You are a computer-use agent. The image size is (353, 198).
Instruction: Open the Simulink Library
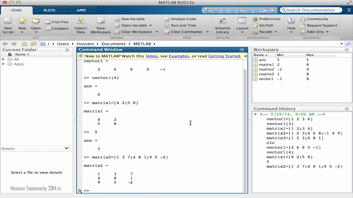coord(223,25)
